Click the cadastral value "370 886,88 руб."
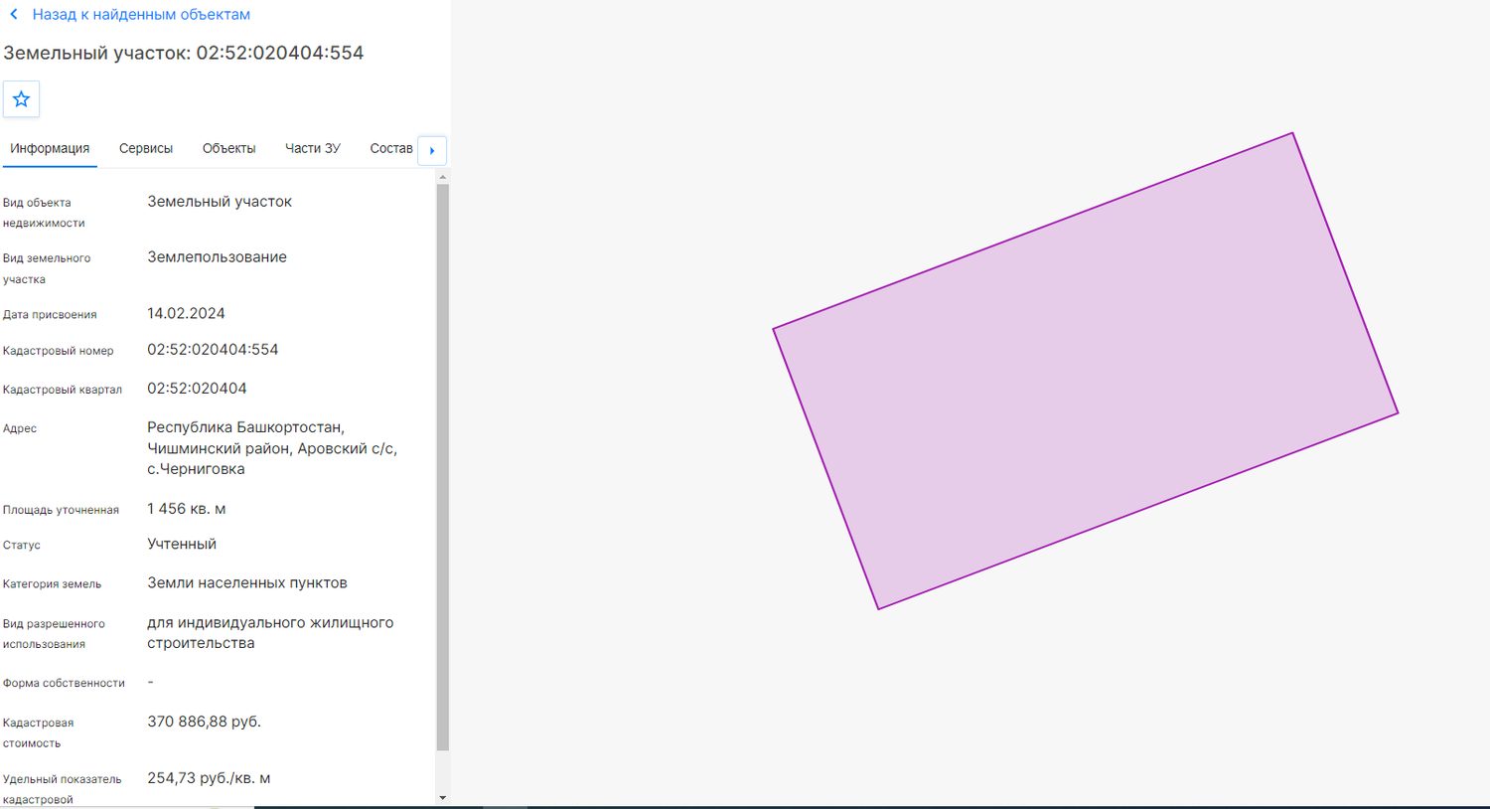 [x=204, y=722]
